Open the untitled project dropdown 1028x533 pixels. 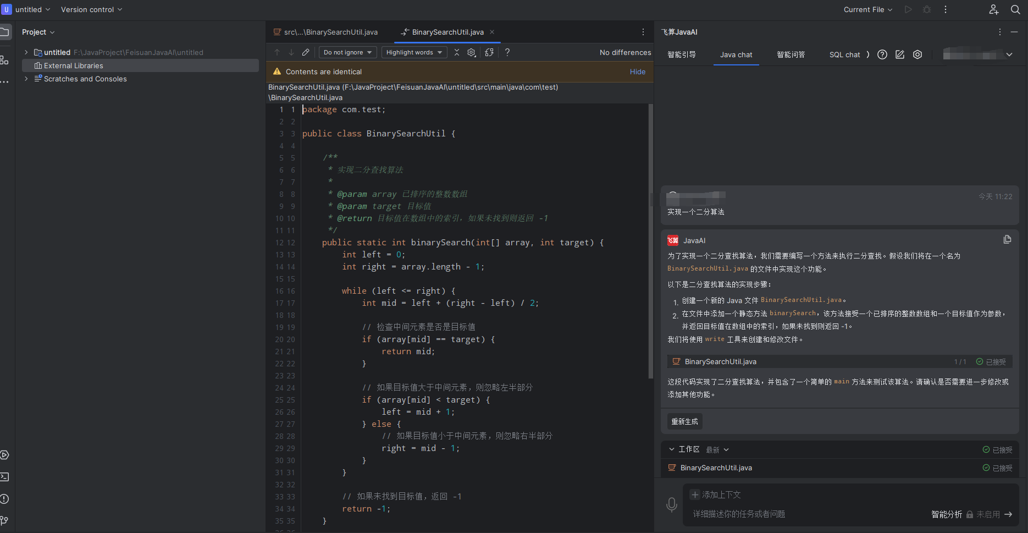pyautogui.click(x=32, y=9)
